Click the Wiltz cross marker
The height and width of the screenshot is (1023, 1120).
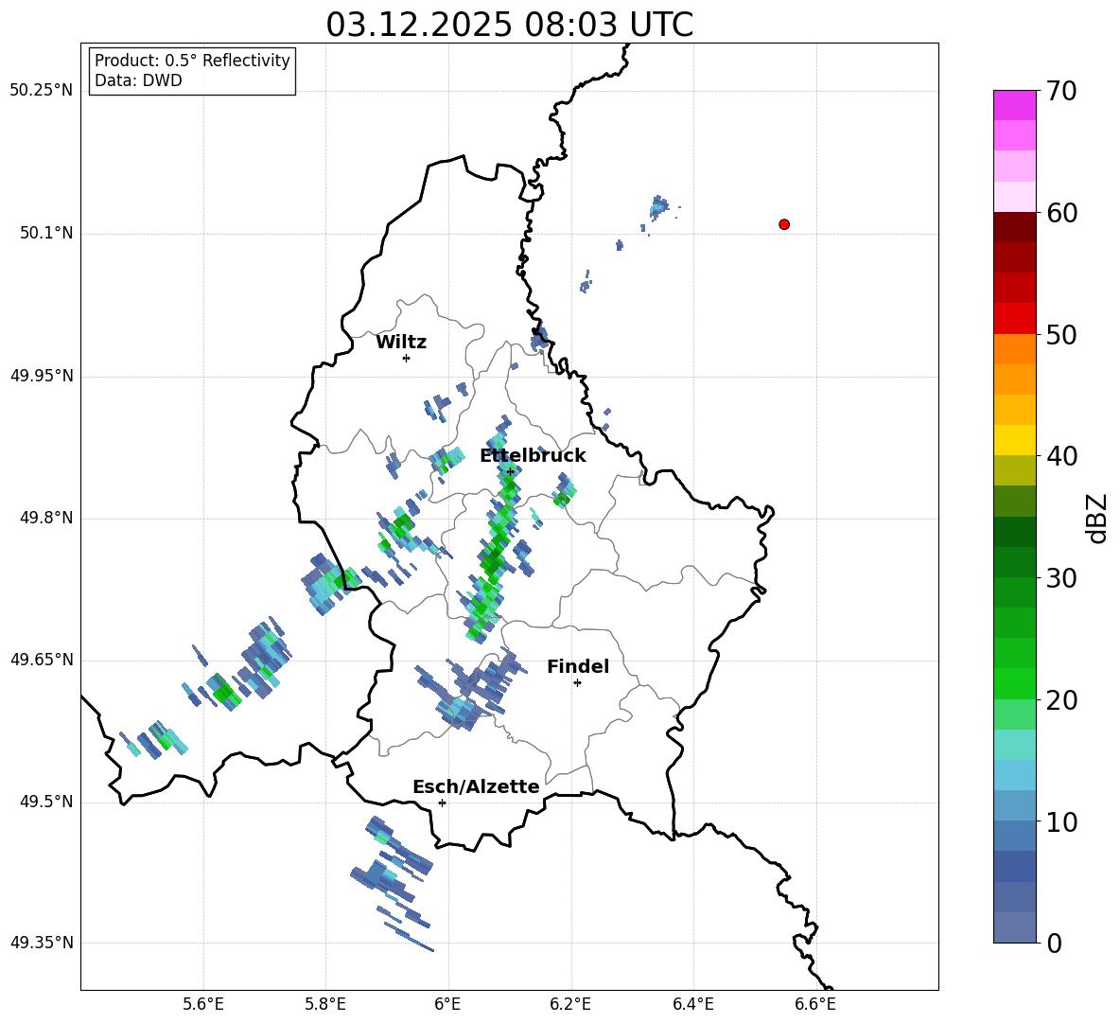(x=406, y=358)
